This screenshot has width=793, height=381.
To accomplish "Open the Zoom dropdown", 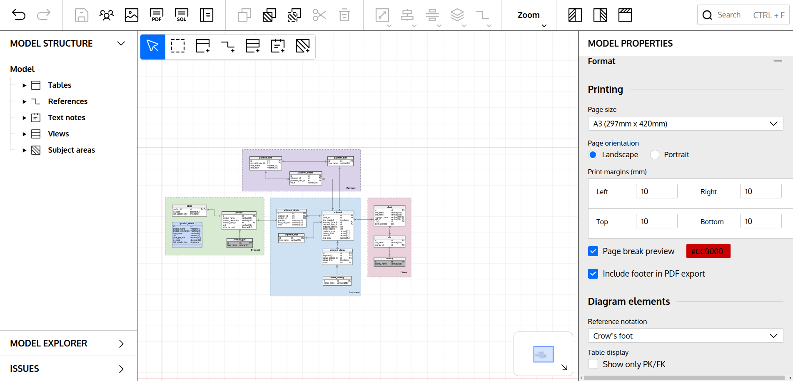I will pos(529,15).
